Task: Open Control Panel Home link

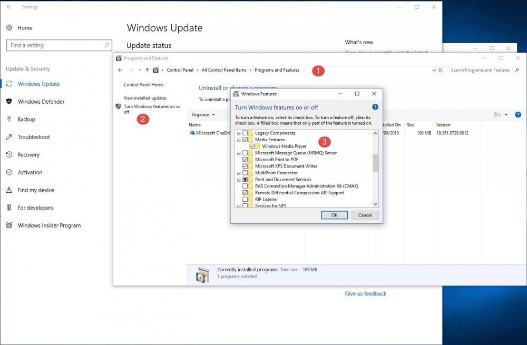Action: pyautogui.click(x=143, y=85)
